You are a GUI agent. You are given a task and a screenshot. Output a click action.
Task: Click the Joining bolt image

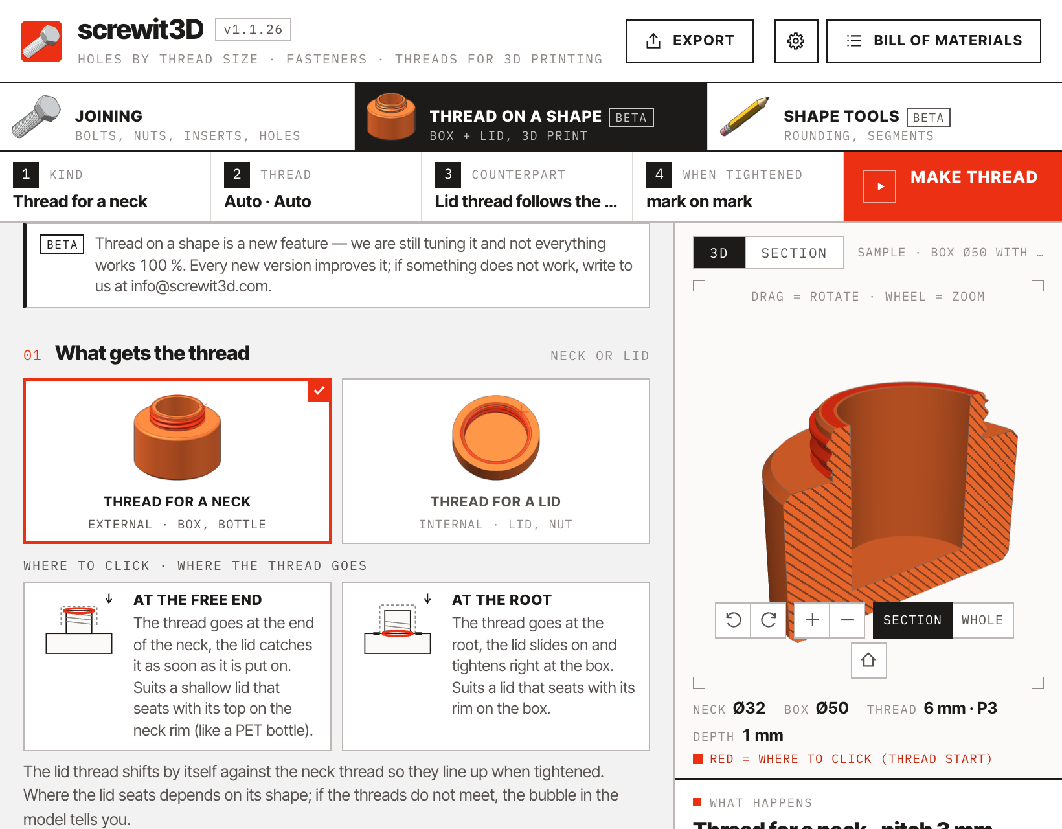(x=36, y=117)
